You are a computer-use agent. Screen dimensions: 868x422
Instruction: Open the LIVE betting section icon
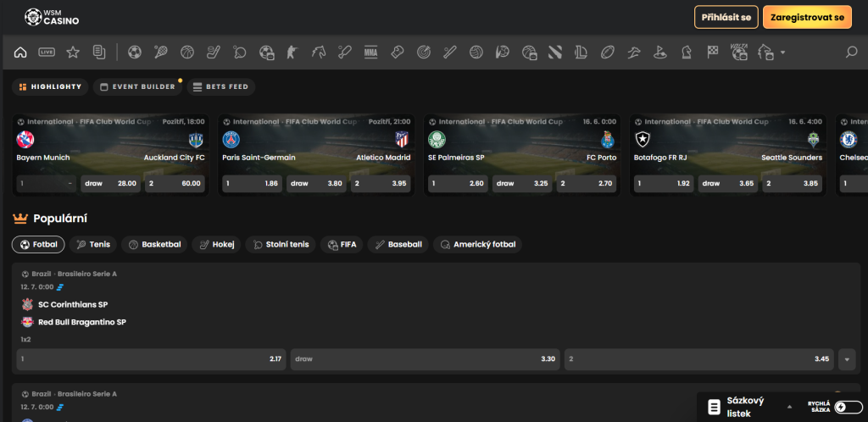[47, 53]
